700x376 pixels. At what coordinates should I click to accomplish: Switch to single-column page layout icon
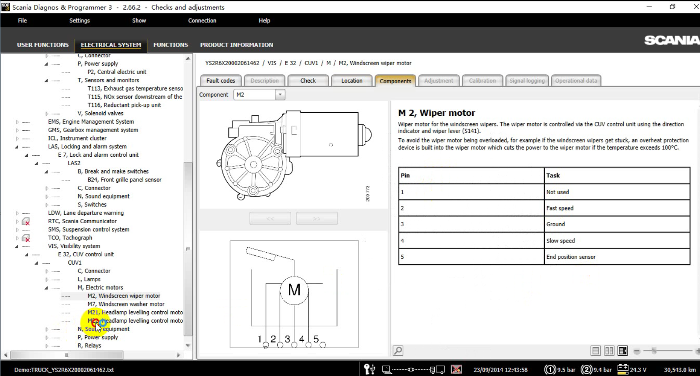click(x=596, y=350)
